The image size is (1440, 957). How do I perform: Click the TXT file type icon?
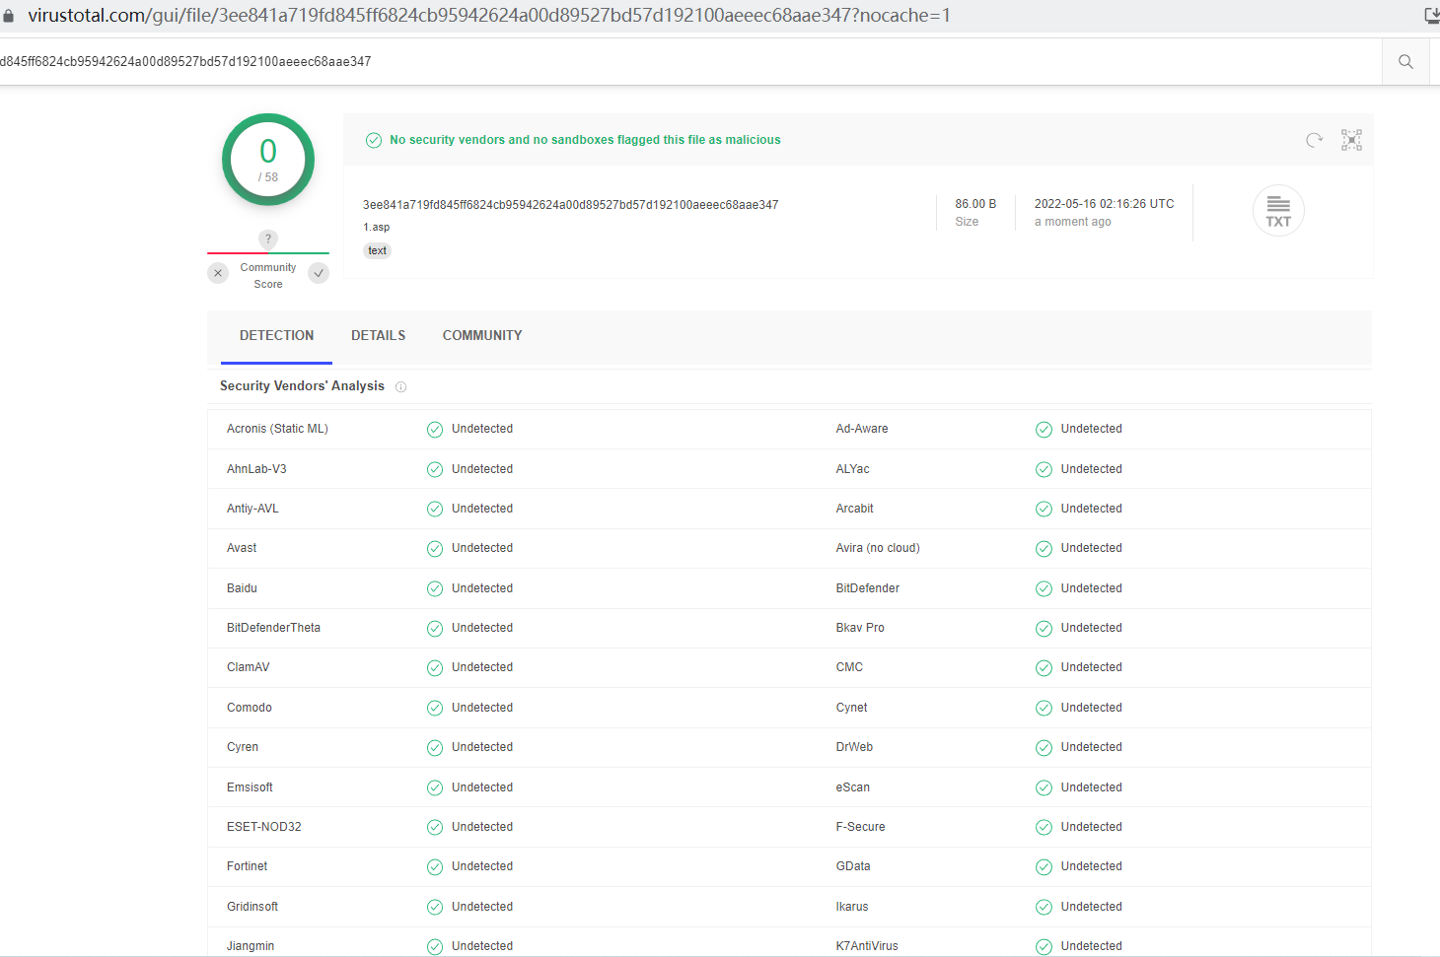[1278, 211]
